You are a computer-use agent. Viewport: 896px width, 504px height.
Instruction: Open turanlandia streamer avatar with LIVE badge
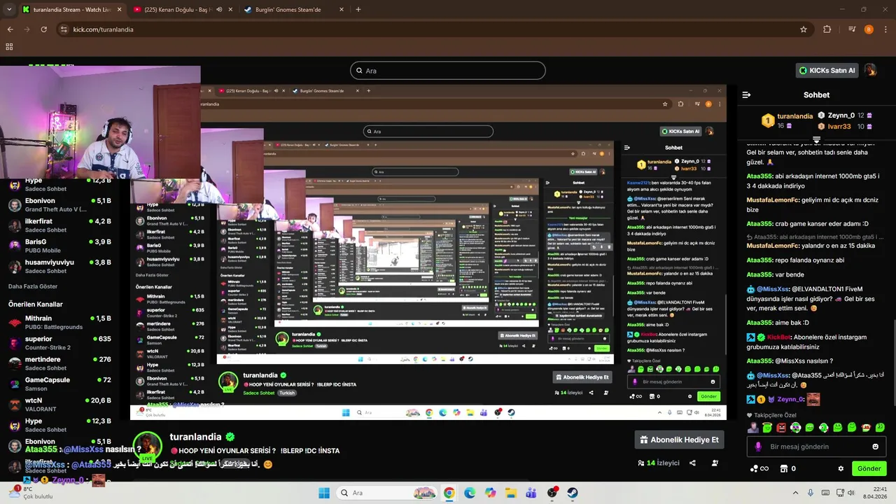[x=147, y=447]
